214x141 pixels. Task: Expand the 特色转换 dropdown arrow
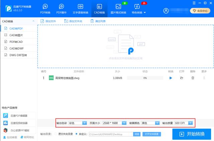(x=145, y=13)
